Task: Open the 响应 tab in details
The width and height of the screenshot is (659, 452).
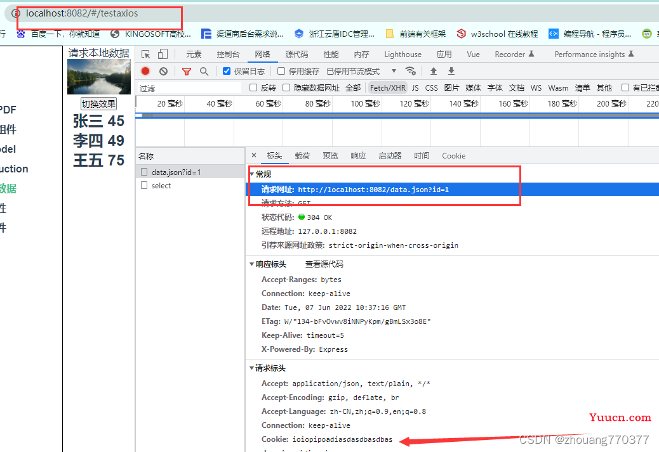Action: (358, 156)
